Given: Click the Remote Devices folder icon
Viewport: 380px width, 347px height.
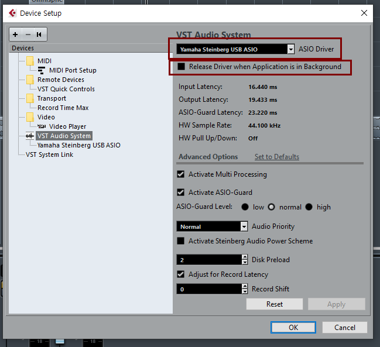Looking at the screenshot, I should [30, 80].
